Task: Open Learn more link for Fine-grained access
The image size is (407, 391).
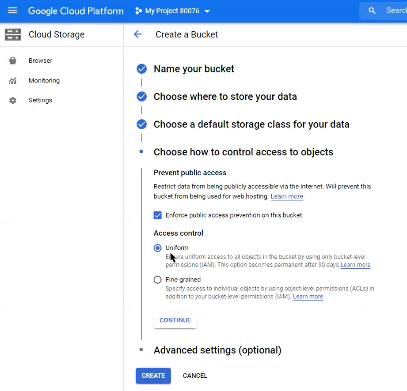Action: [308, 297]
